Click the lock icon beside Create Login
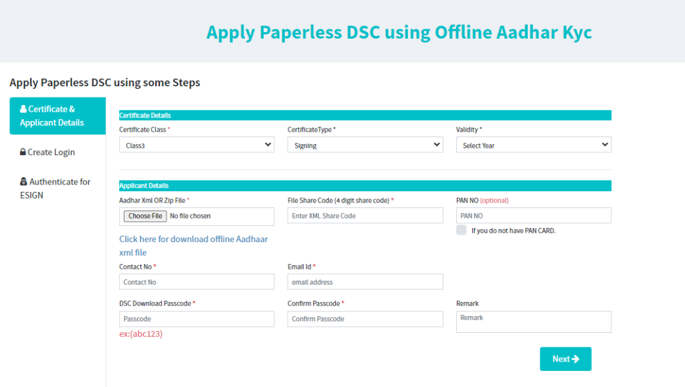The height and width of the screenshot is (387, 685). point(23,152)
